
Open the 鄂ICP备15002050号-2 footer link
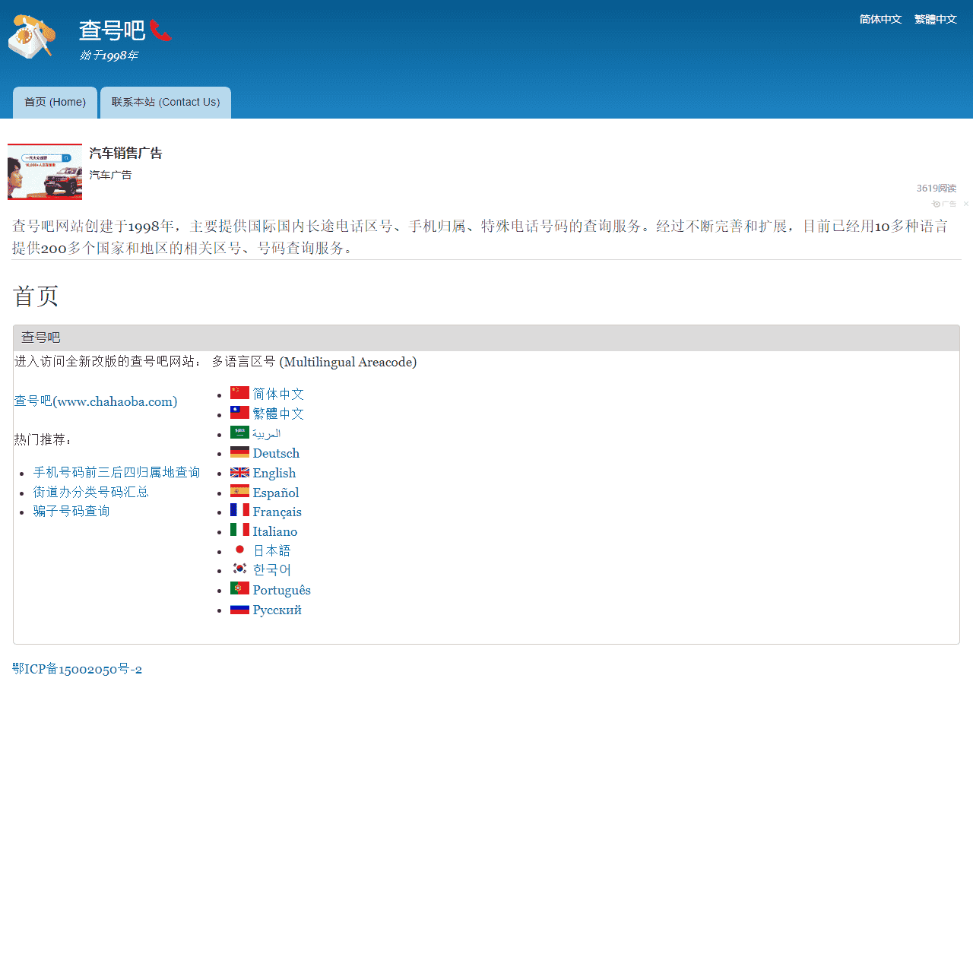pos(78,669)
